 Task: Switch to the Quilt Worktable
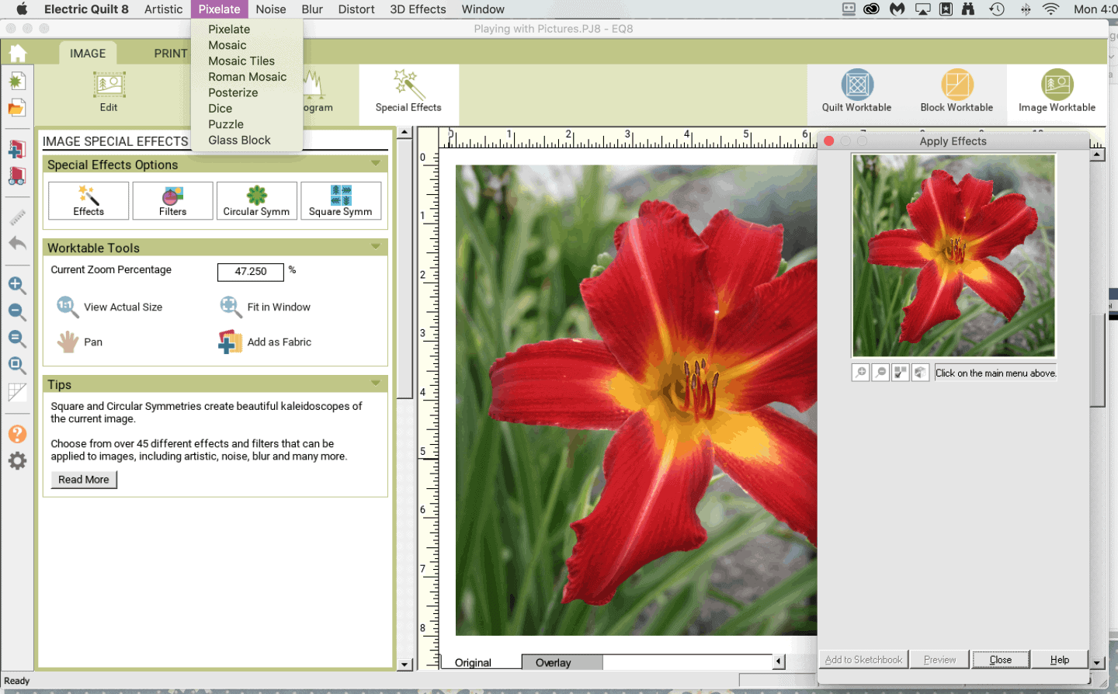[857, 91]
